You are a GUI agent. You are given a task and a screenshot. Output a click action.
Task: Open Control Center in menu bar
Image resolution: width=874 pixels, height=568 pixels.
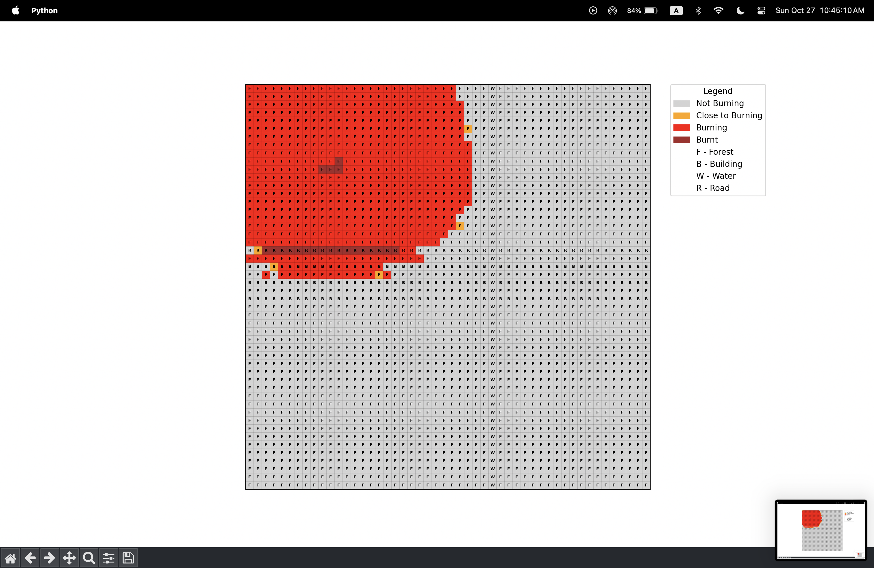pos(761,10)
